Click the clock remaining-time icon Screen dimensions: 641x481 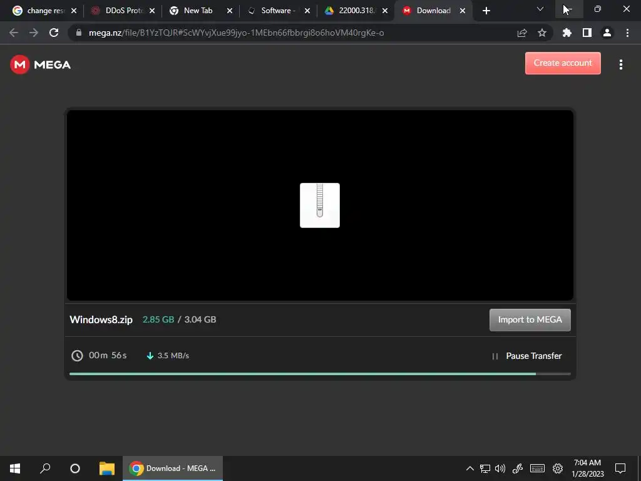[x=77, y=356]
